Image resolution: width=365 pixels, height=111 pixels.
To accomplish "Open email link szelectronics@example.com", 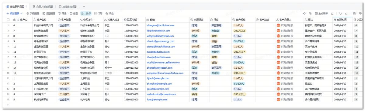I will coord(161,94).
